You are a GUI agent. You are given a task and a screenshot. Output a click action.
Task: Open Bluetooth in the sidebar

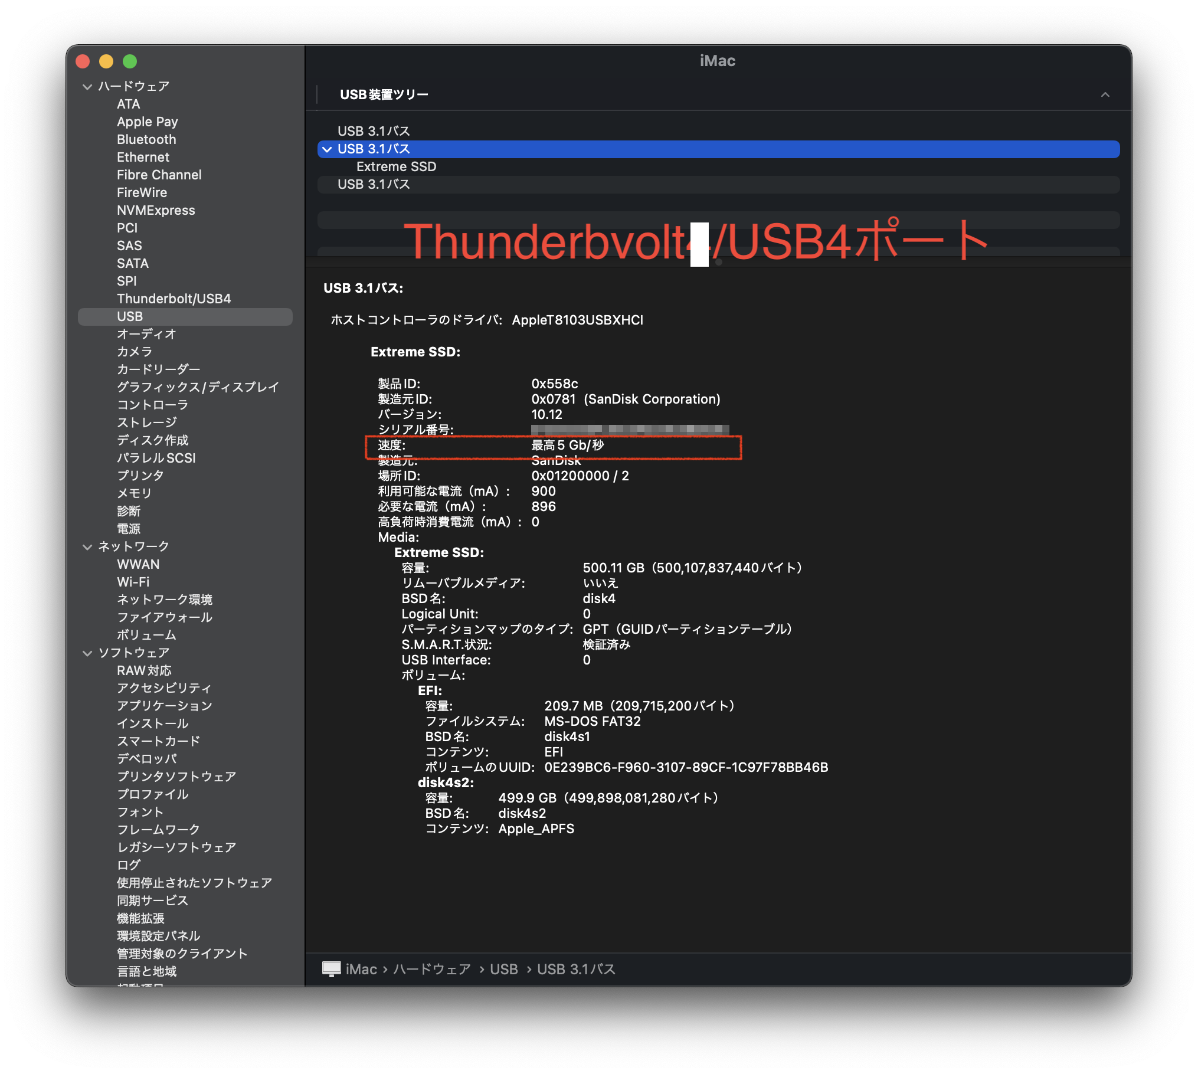[146, 139]
